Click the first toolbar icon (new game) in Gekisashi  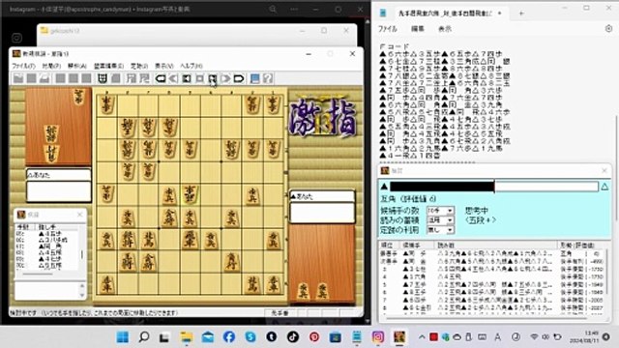tap(18, 78)
